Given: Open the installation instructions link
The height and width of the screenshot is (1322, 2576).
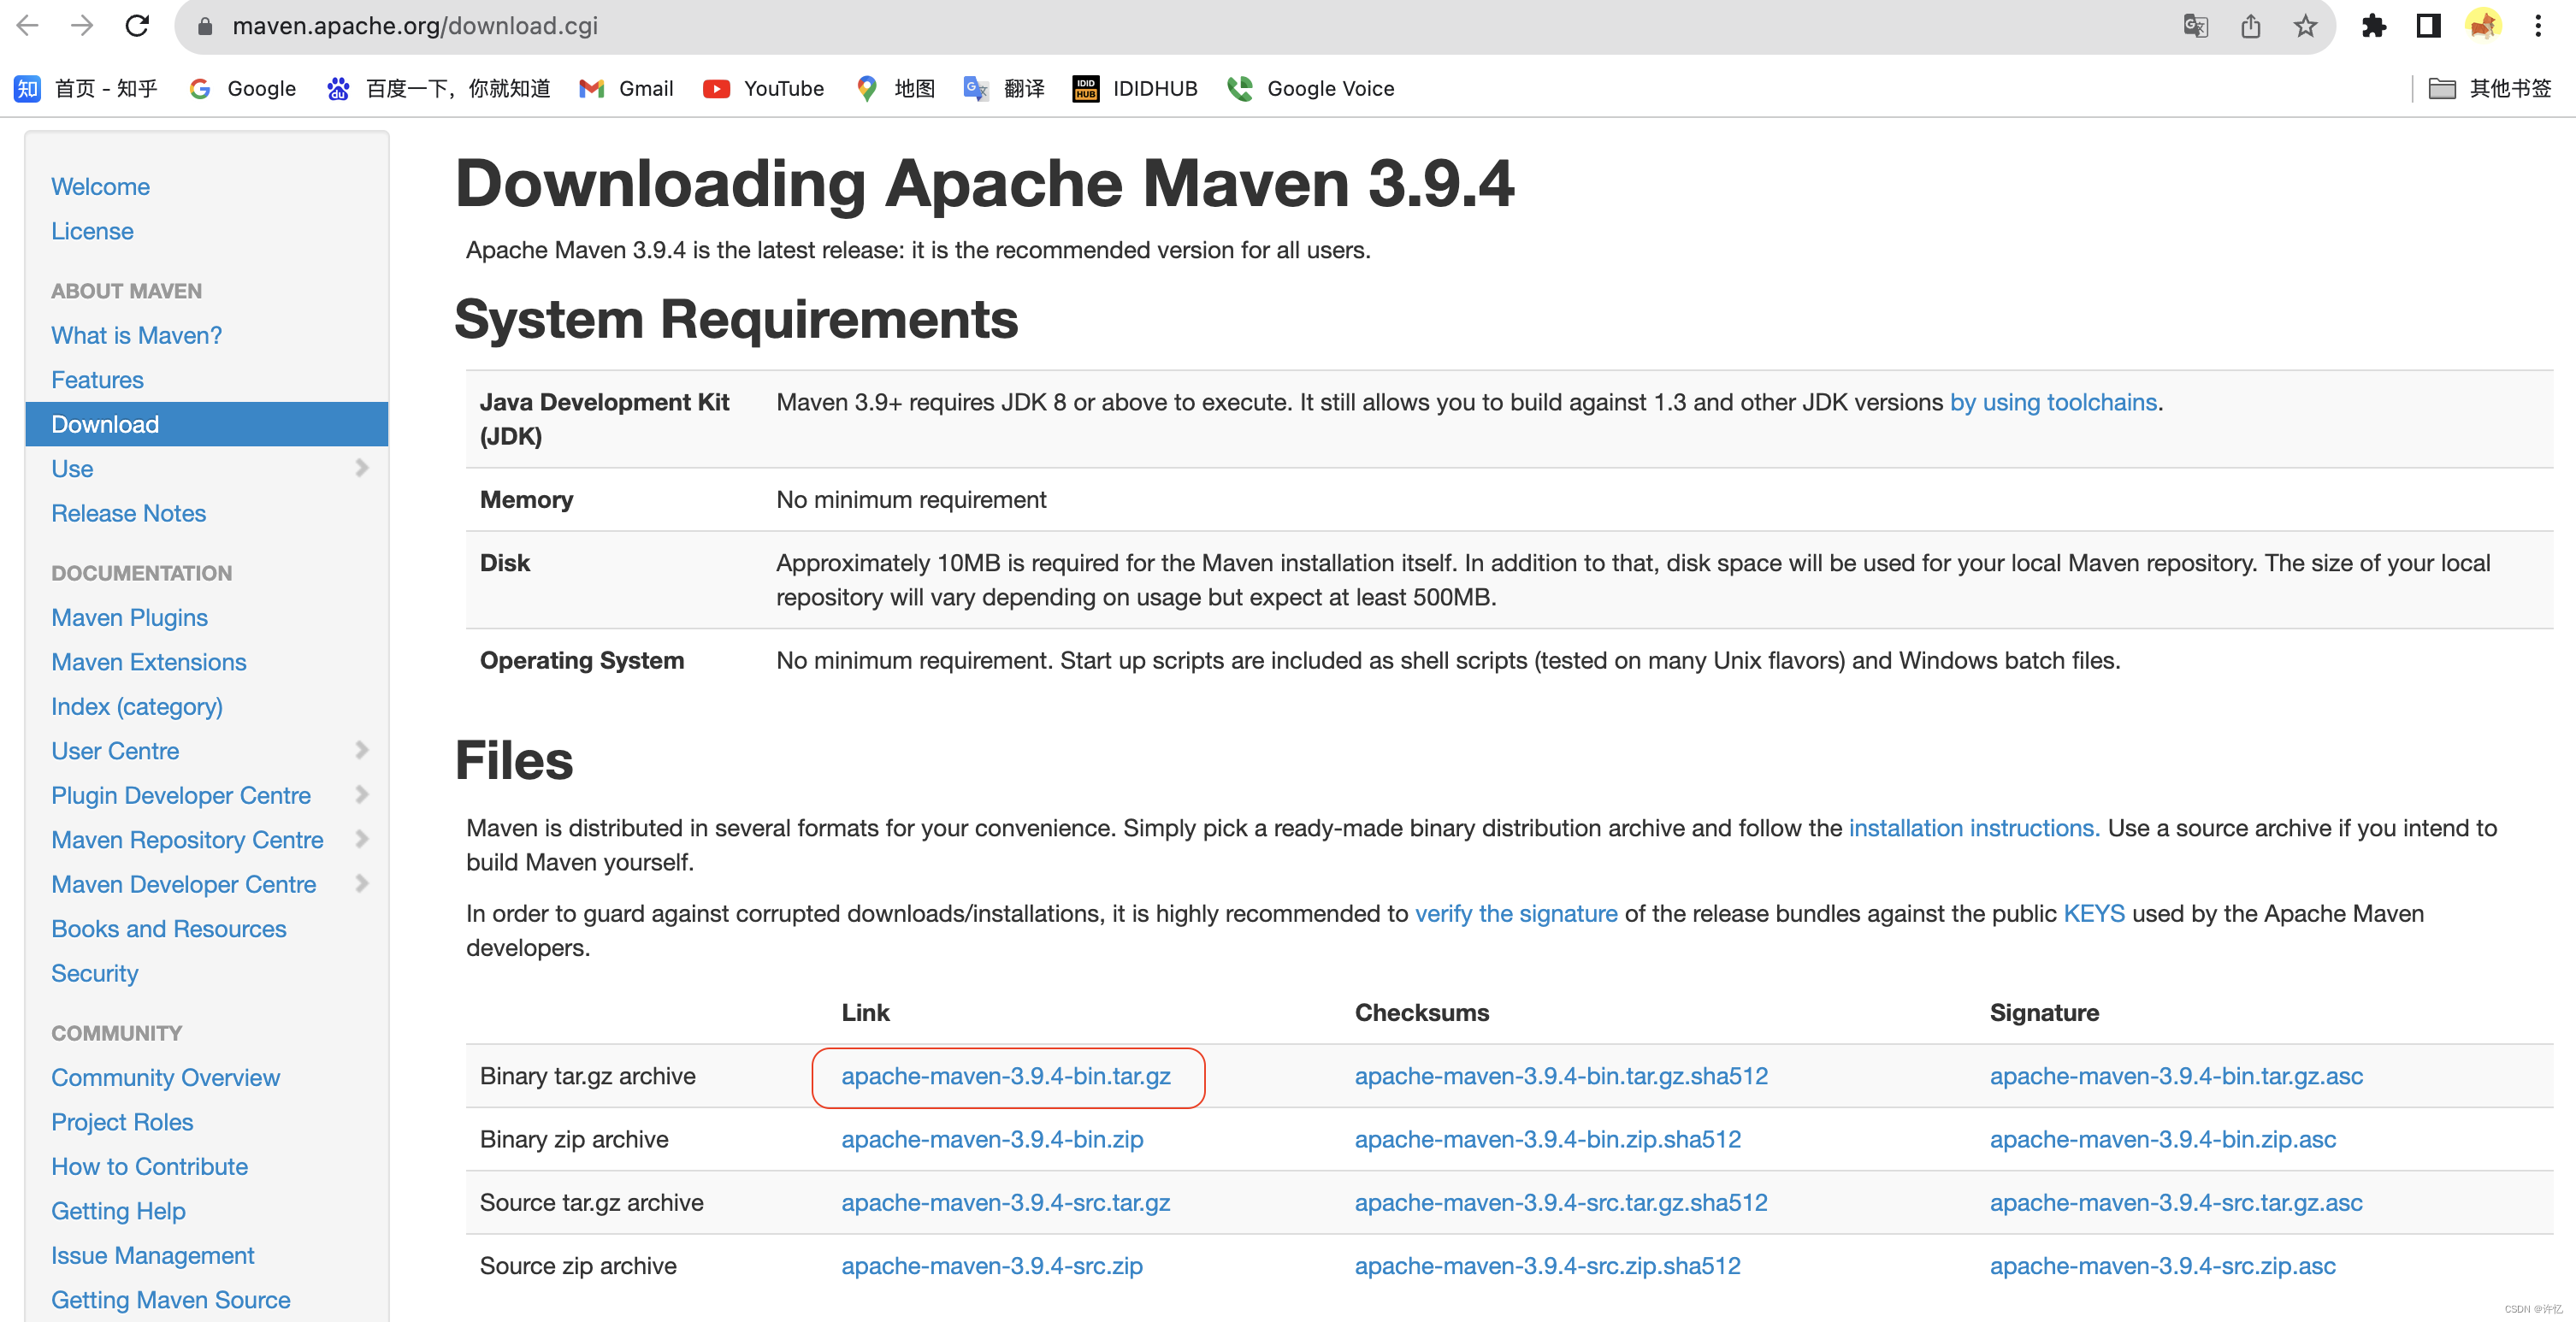Looking at the screenshot, I should 1974,828.
